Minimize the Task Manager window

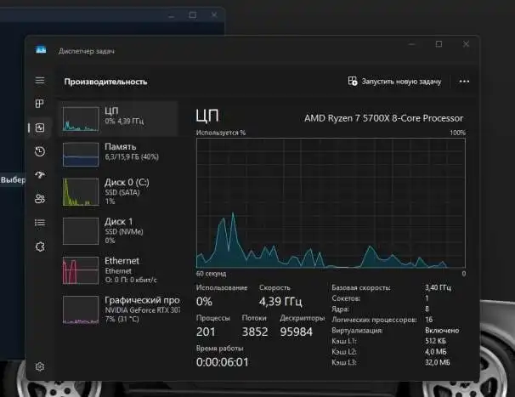tap(411, 44)
